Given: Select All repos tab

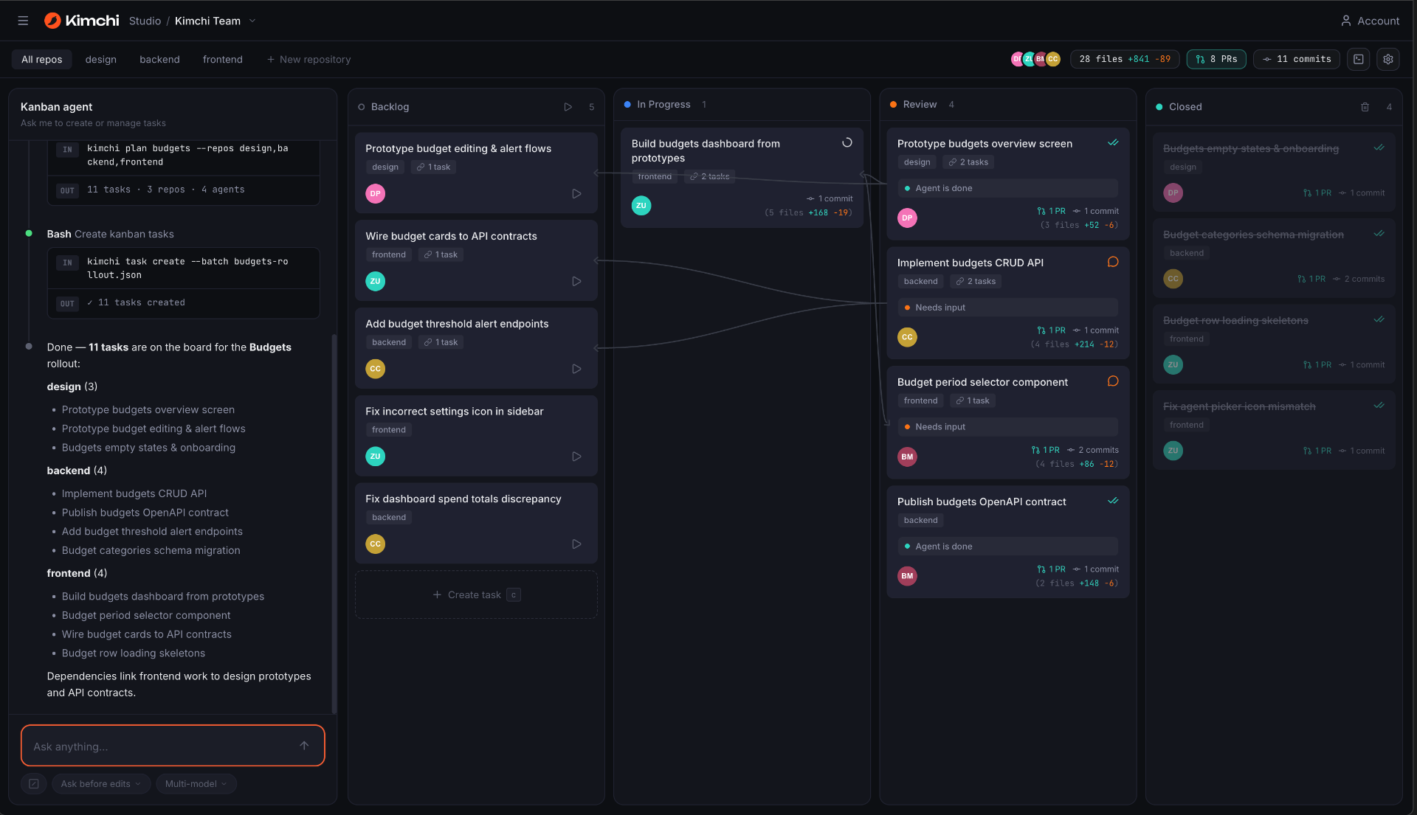Looking at the screenshot, I should click(42, 59).
